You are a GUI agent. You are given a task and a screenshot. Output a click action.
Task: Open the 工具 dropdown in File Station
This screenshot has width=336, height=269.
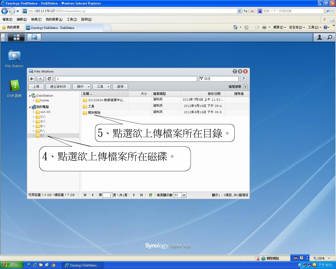102,87
